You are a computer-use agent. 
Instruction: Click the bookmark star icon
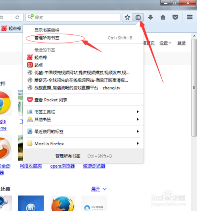127,17
